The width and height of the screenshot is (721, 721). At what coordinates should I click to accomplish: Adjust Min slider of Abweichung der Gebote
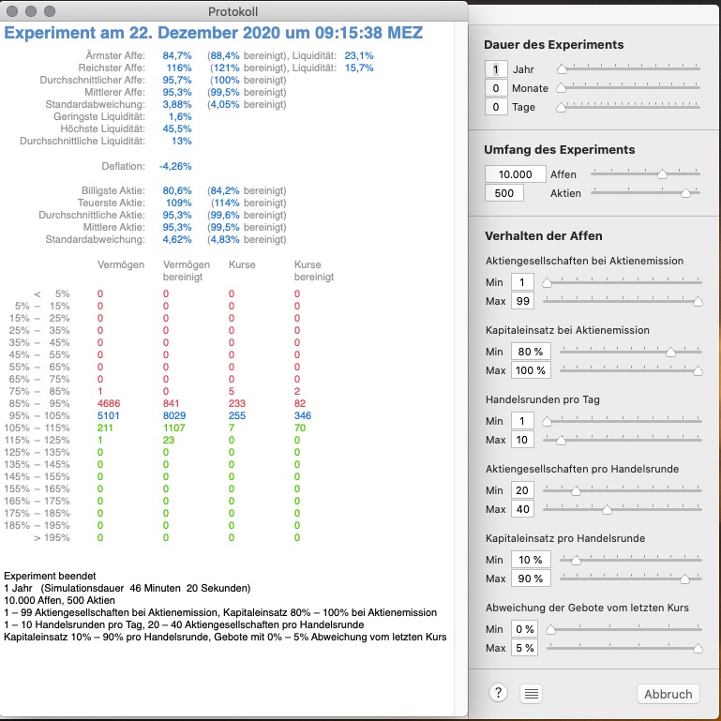(550, 630)
